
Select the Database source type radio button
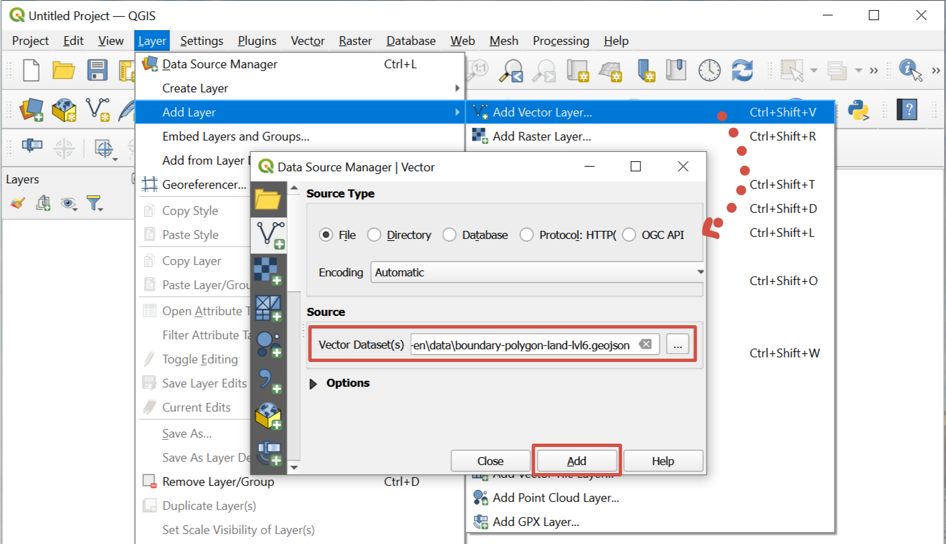coord(450,235)
